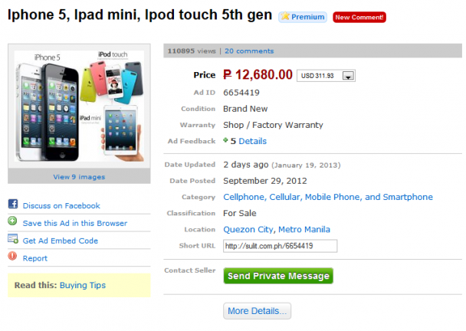Open the USD currency dropdown arrow
466x331 pixels.
pos(349,76)
